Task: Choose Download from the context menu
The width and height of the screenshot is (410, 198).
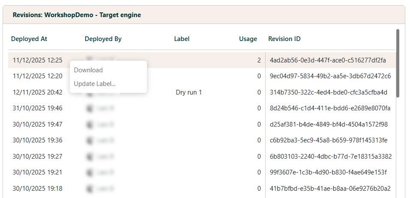Action: click(x=88, y=70)
